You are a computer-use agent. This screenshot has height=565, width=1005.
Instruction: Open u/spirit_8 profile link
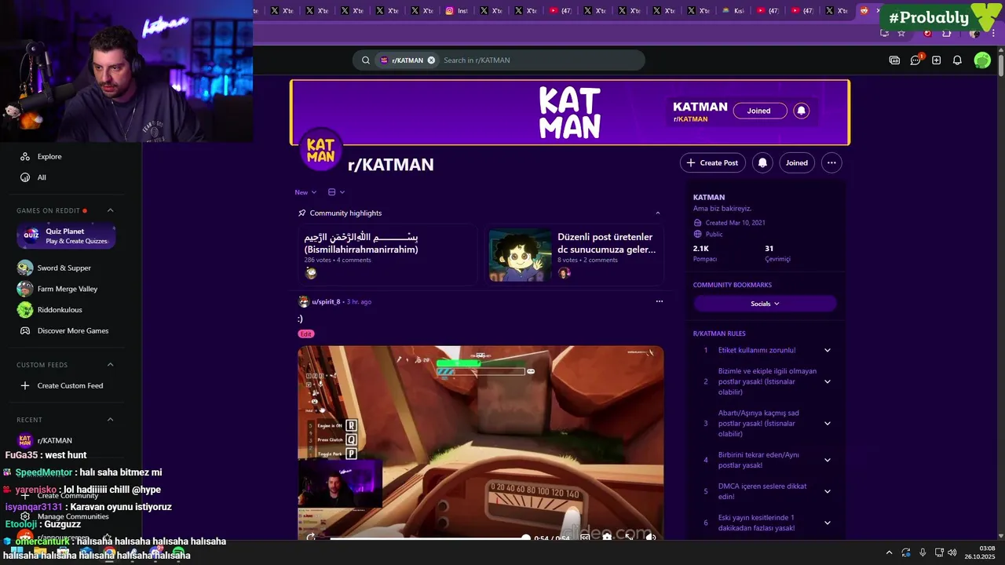(326, 301)
